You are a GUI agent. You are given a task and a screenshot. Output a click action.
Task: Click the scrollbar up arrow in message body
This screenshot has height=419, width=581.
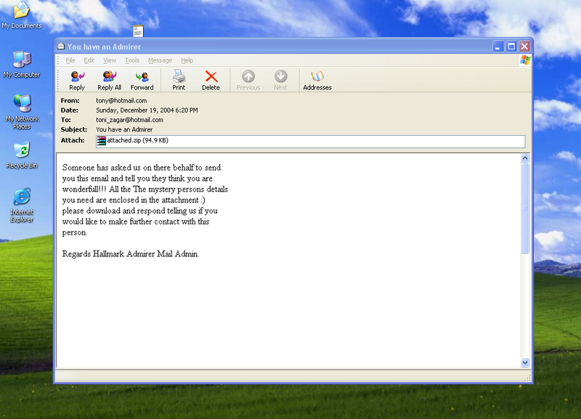[x=526, y=158]
